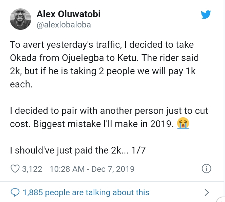Click the Alex Oluwatobi display name
Image resolution: width=225 pixels, height=202 pixels.
point(68,14)
